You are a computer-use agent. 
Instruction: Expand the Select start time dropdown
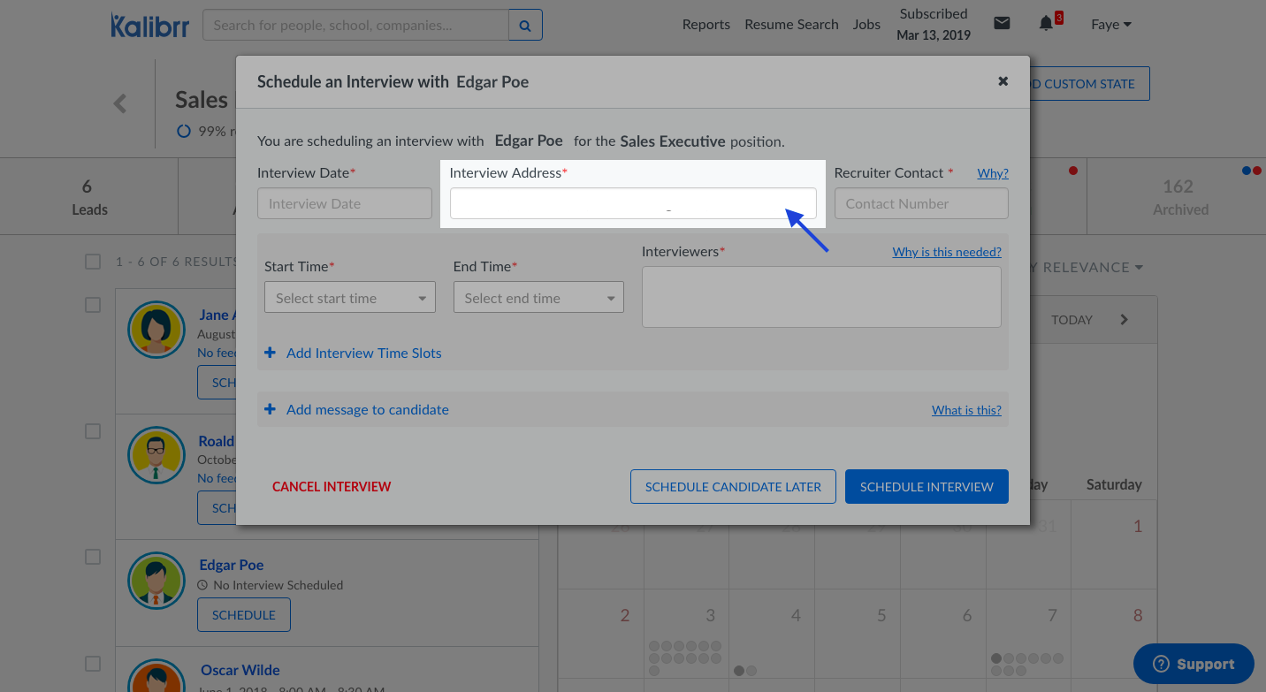350,299
